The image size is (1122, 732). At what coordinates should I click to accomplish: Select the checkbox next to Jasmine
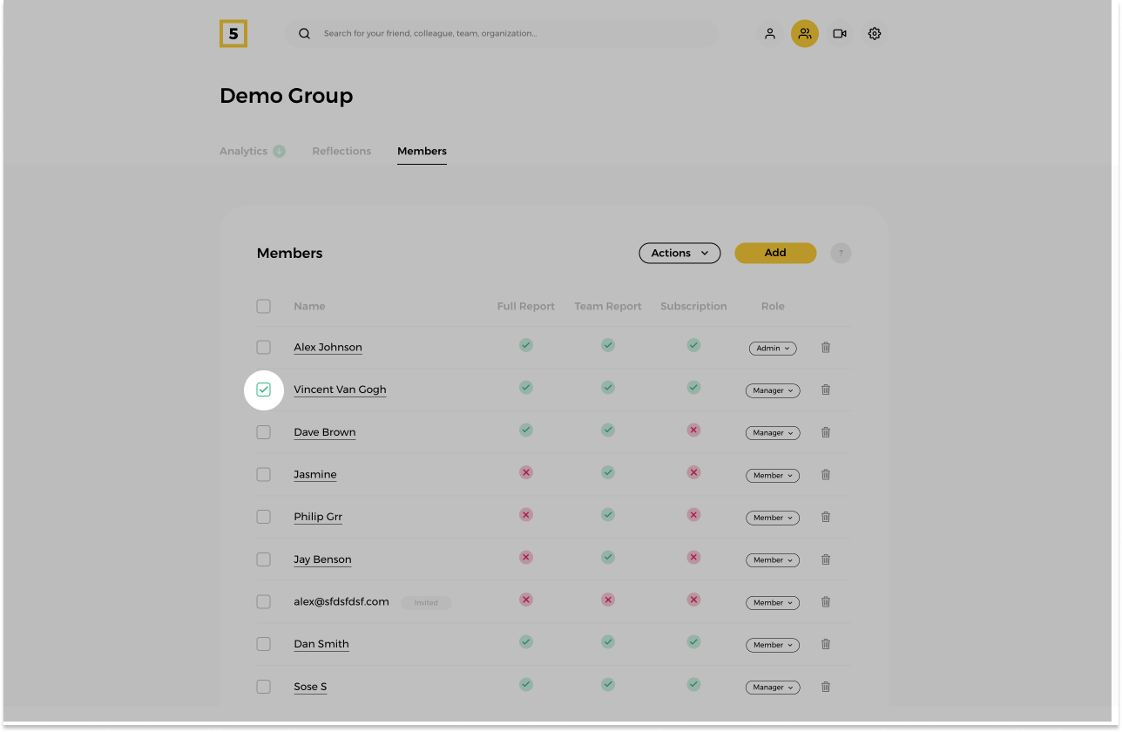pos(264,475)
